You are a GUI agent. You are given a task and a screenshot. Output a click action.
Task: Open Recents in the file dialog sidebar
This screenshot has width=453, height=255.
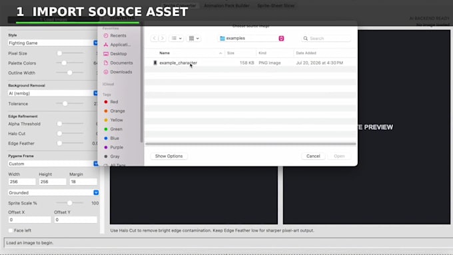pos(118,35)
